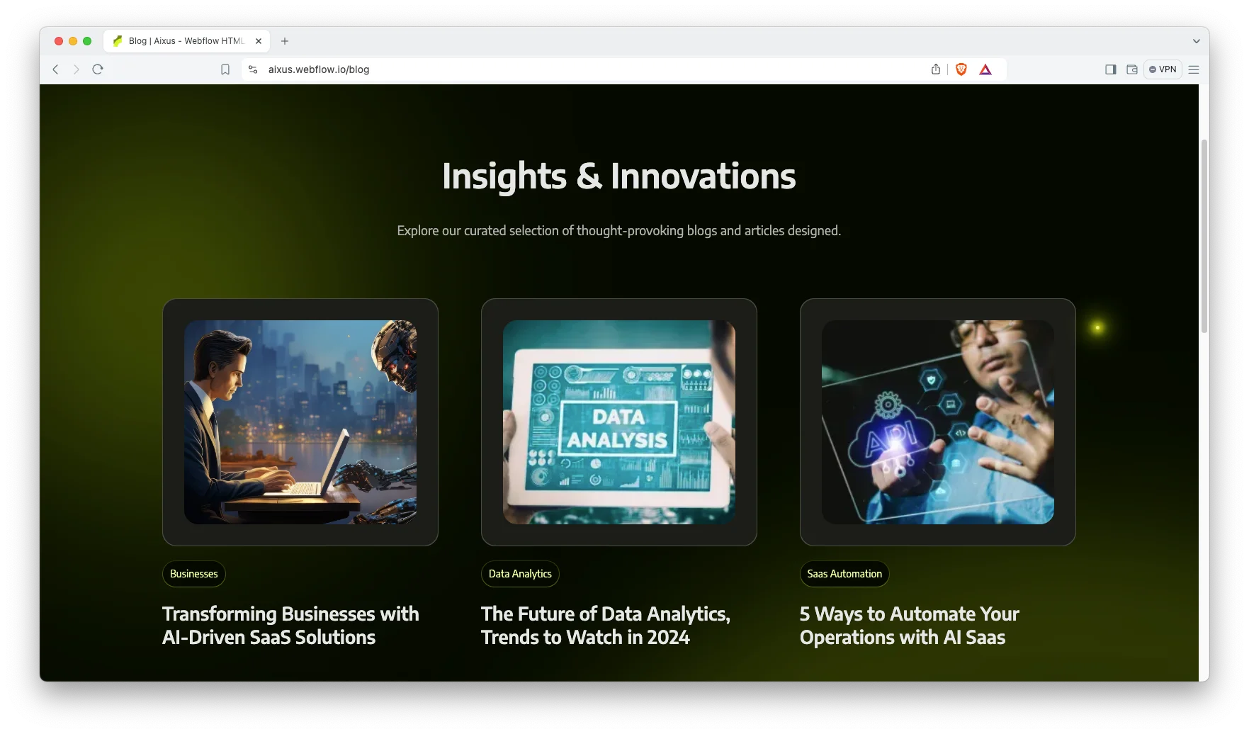The width and height of the screenshot is (1249, 734).
Task: Bookmark this page using bookmark icon
Action: tap(225, 69)
